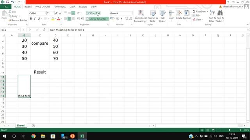Open the Font dialog launcher

pyautogui.click(x=61, y=24)
